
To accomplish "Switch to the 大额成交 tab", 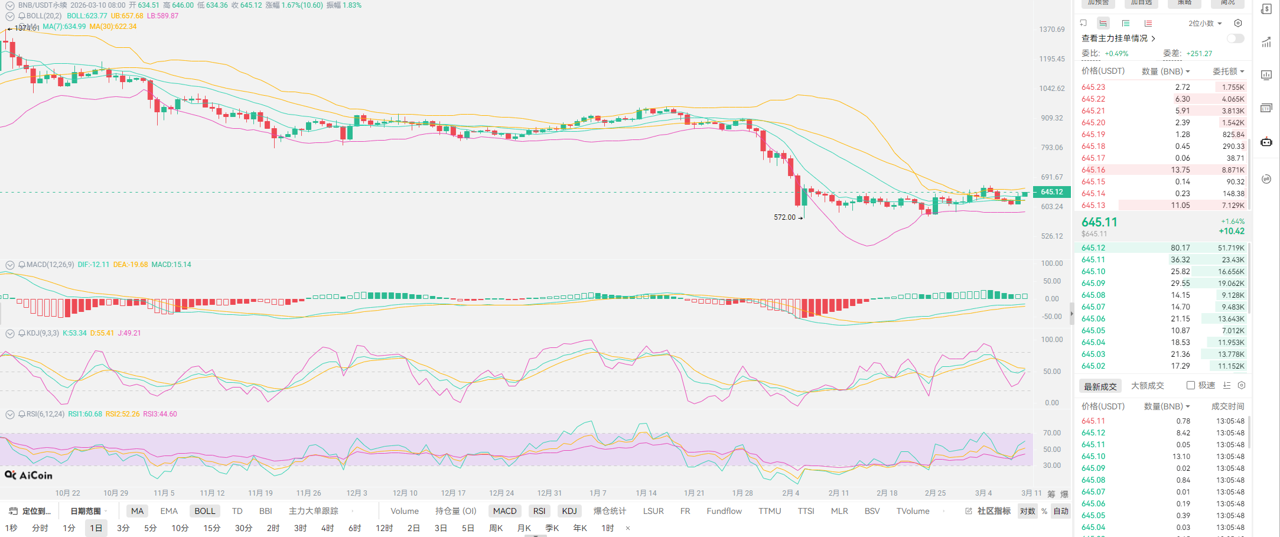I will [x=1147, y=386].
